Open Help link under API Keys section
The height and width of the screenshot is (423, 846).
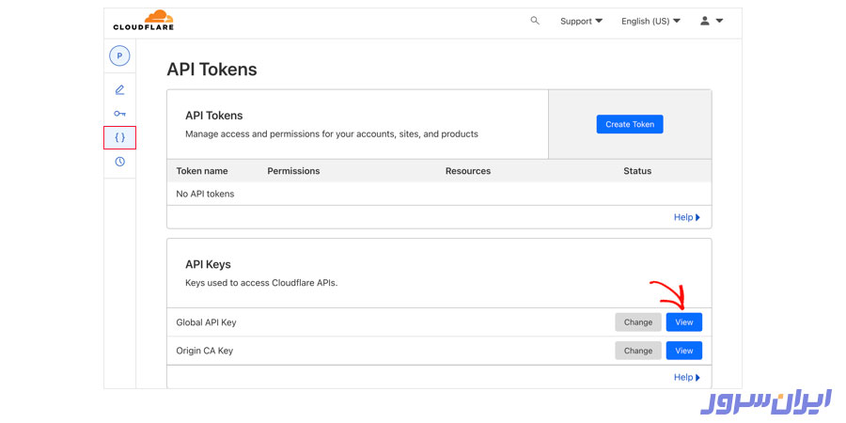(686, 377)
